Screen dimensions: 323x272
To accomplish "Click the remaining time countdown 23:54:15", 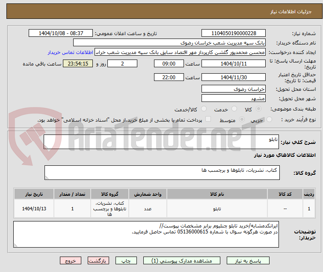I will 78,63.
